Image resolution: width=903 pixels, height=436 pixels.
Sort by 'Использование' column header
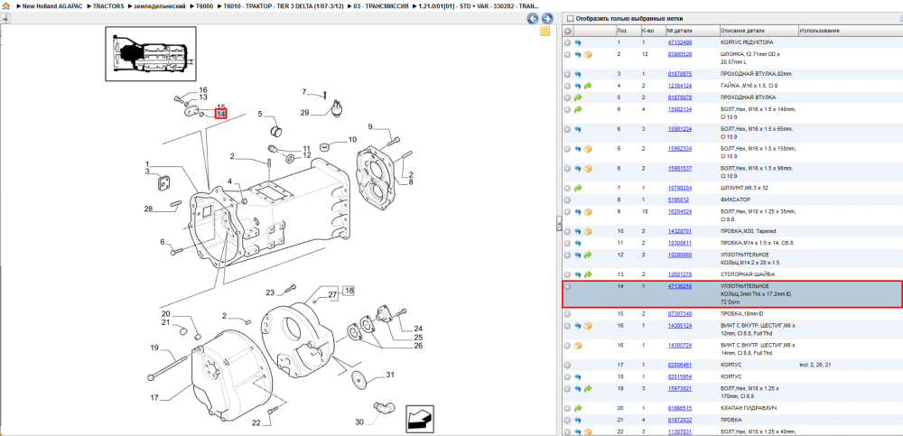(x=819, y=31)
